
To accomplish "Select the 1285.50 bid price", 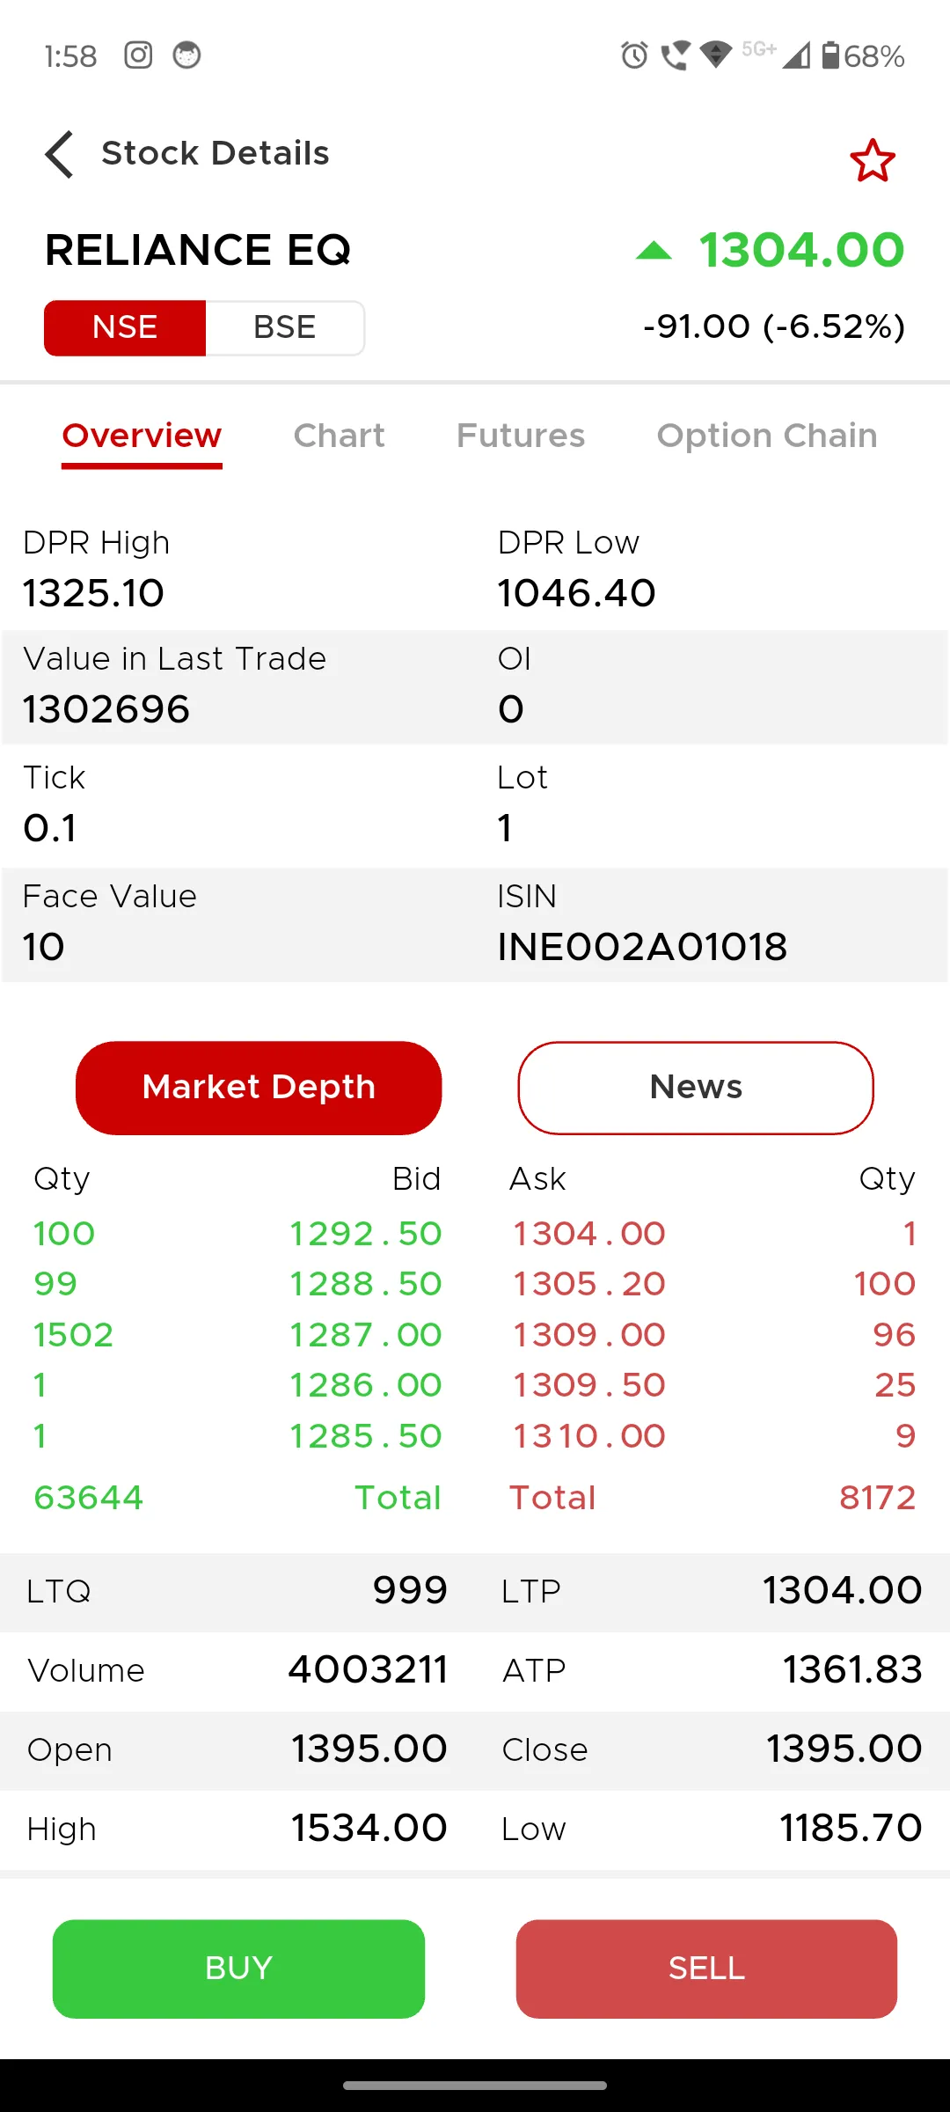I will (x=366, y=1436).
